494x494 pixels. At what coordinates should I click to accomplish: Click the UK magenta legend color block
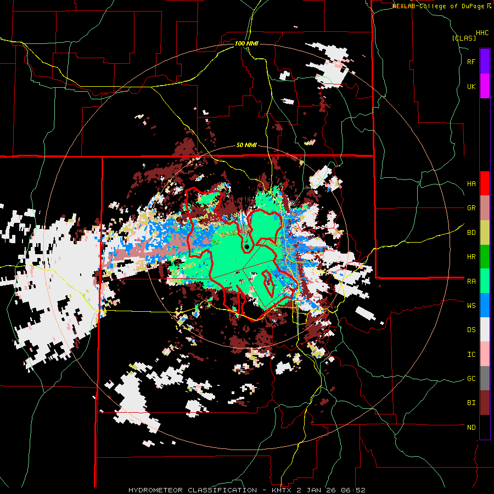pyautogui.click(x=485, y=86)
